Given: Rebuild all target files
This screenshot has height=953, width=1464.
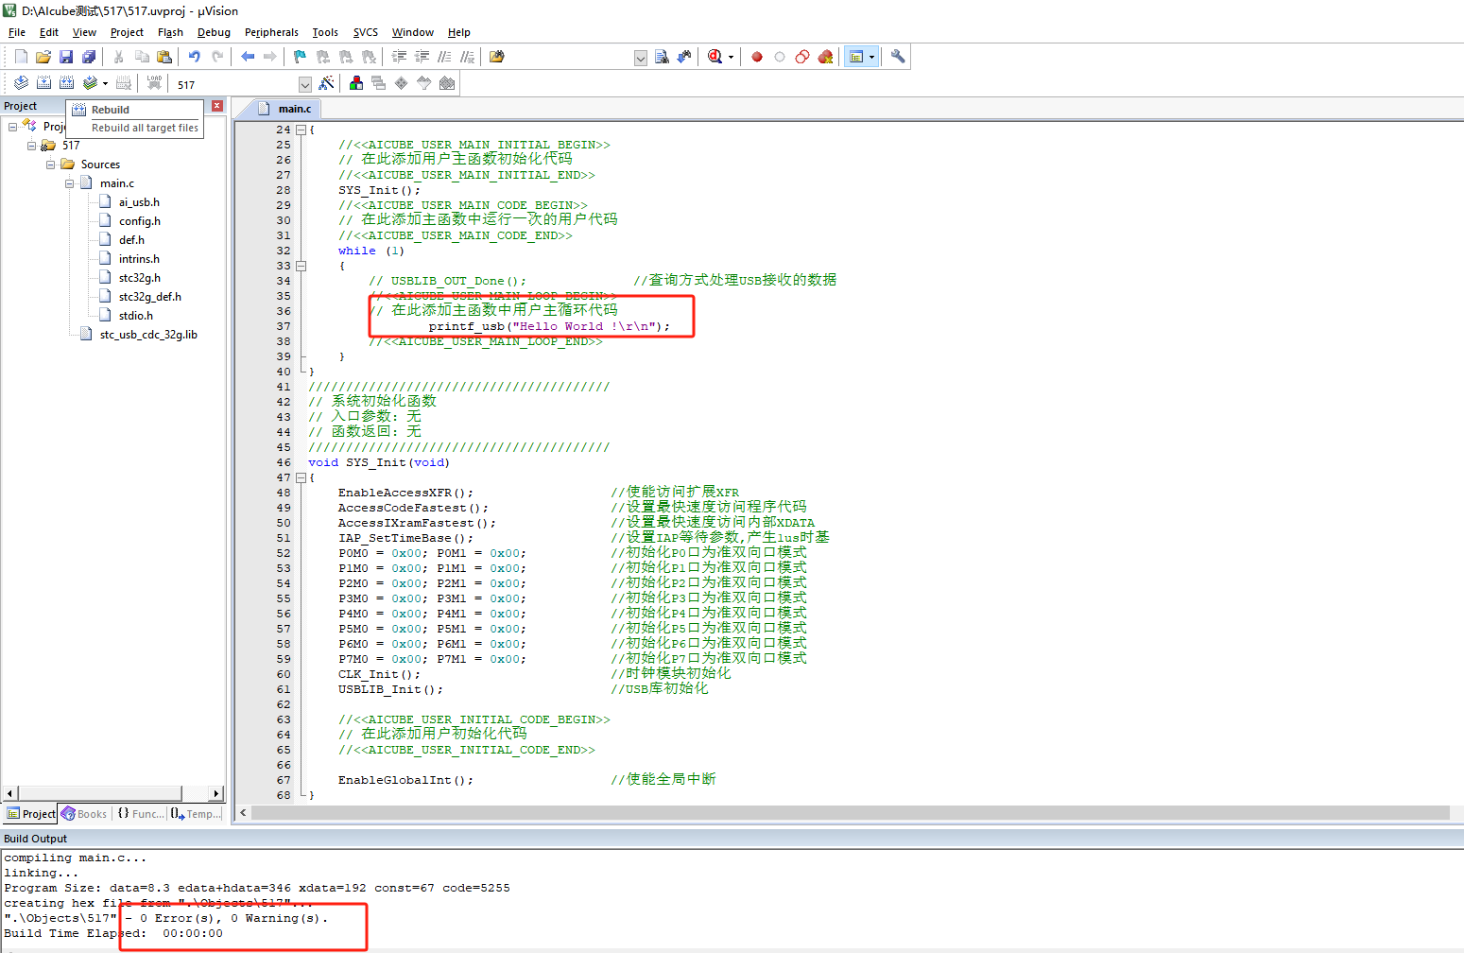Looking at the screenshot, I should [x=66, y=83].
